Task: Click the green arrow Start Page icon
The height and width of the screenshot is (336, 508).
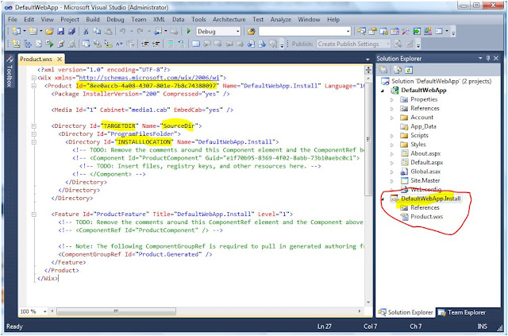Action: click(417, 32)
